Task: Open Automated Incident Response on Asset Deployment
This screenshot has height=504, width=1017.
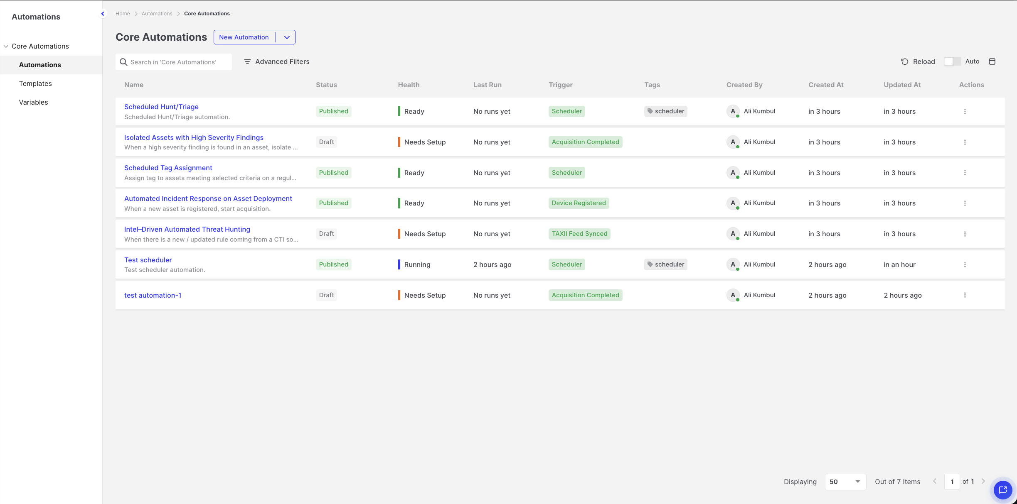Action: (208, 198)
